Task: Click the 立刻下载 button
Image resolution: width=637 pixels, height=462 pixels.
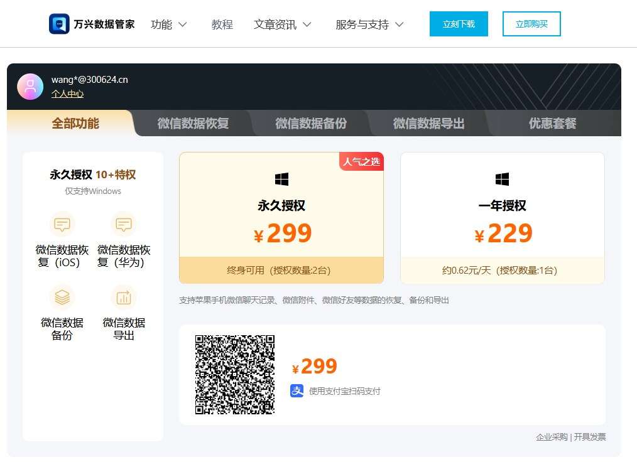Action: (459, 24)
